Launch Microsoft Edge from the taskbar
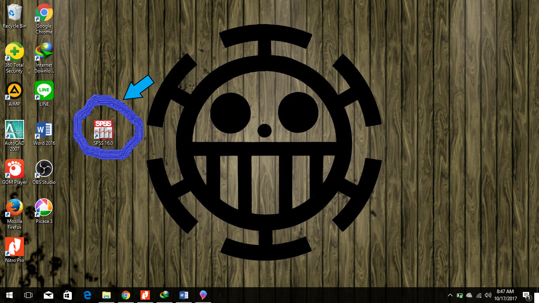 (x=87, y=295)
